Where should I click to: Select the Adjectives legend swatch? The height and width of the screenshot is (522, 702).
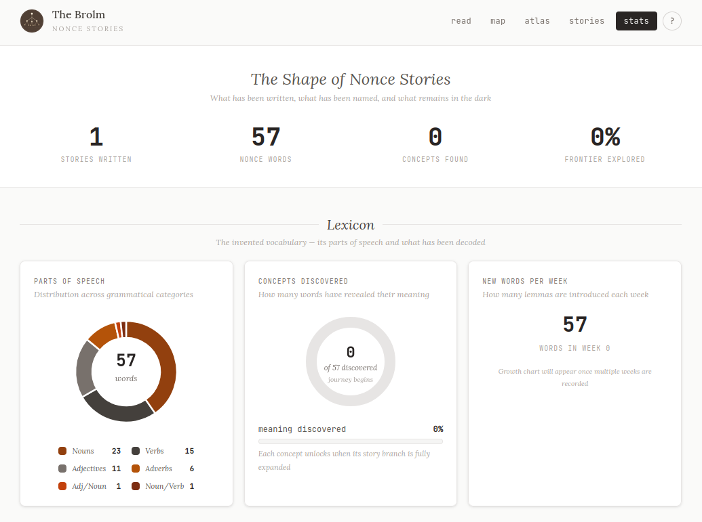point(62,469)
